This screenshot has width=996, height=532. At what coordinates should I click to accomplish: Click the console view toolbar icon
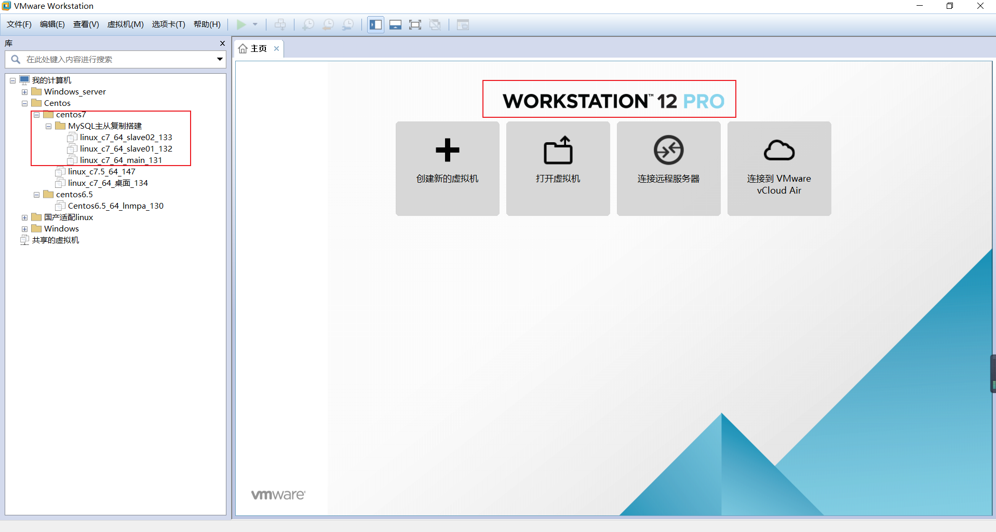[463, 24]
